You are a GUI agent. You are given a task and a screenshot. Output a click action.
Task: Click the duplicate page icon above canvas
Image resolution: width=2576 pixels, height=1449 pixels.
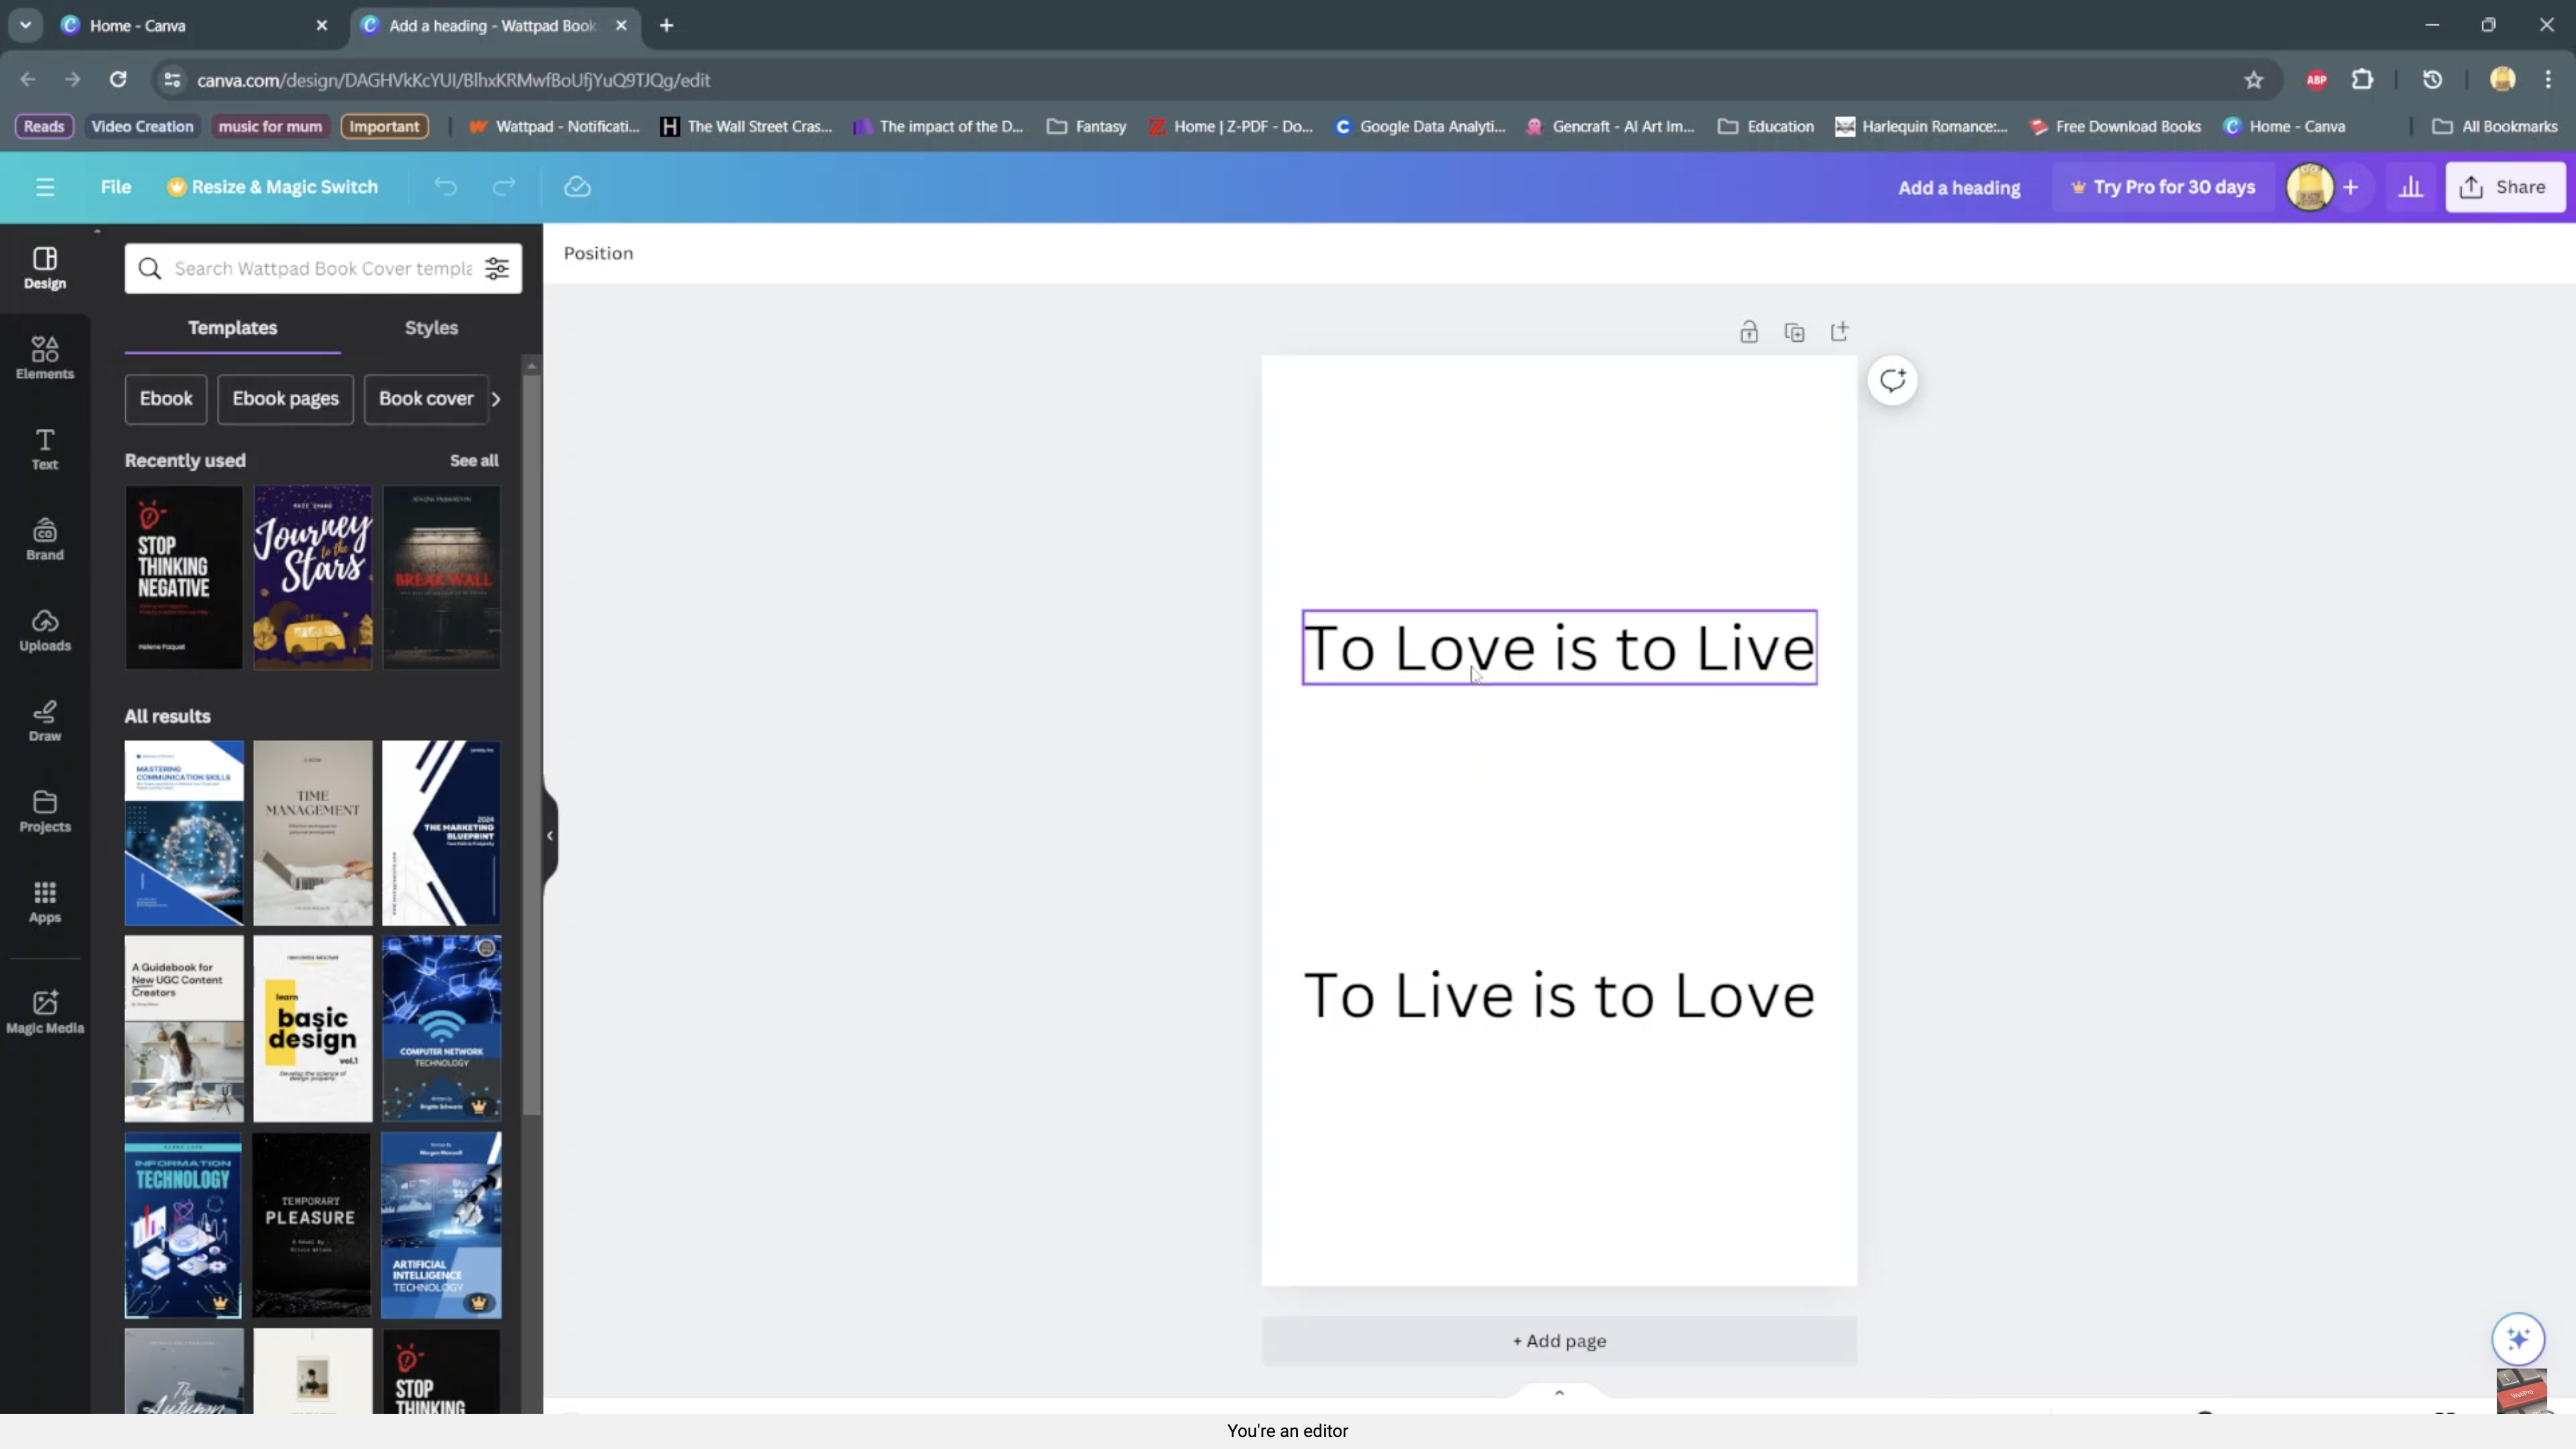1794,332
